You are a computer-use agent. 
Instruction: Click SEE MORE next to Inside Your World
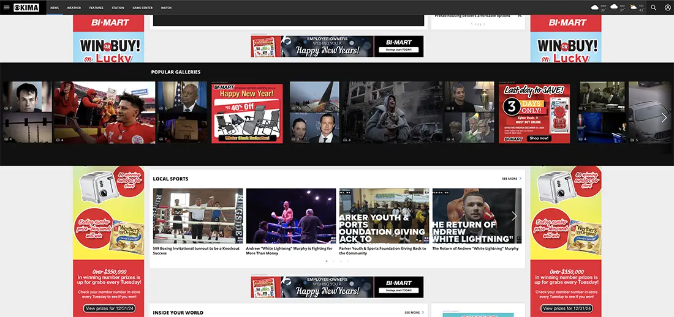tap(412, 313)
